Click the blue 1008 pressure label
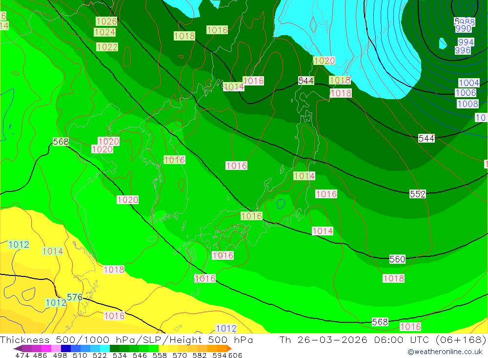Screen dimensions: 488x358 tap(468, 104)
